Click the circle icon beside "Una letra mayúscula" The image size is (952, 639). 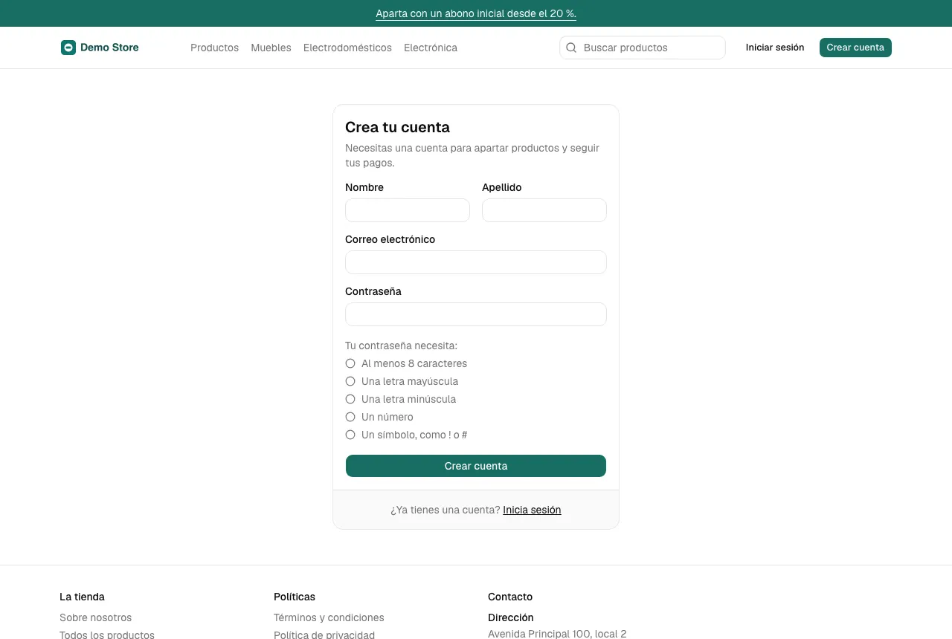(350, 381)
